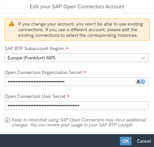Screen dimensions: 154x147
Task: Dismiss the dialog with Cancel
Action: [x=144, y=141]
